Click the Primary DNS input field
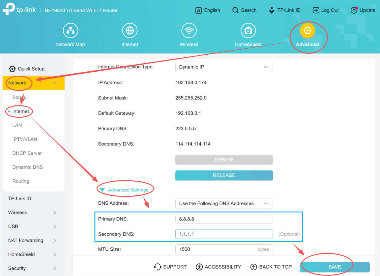This screenshot has height=276, width=380. click(x=224, y=219)
